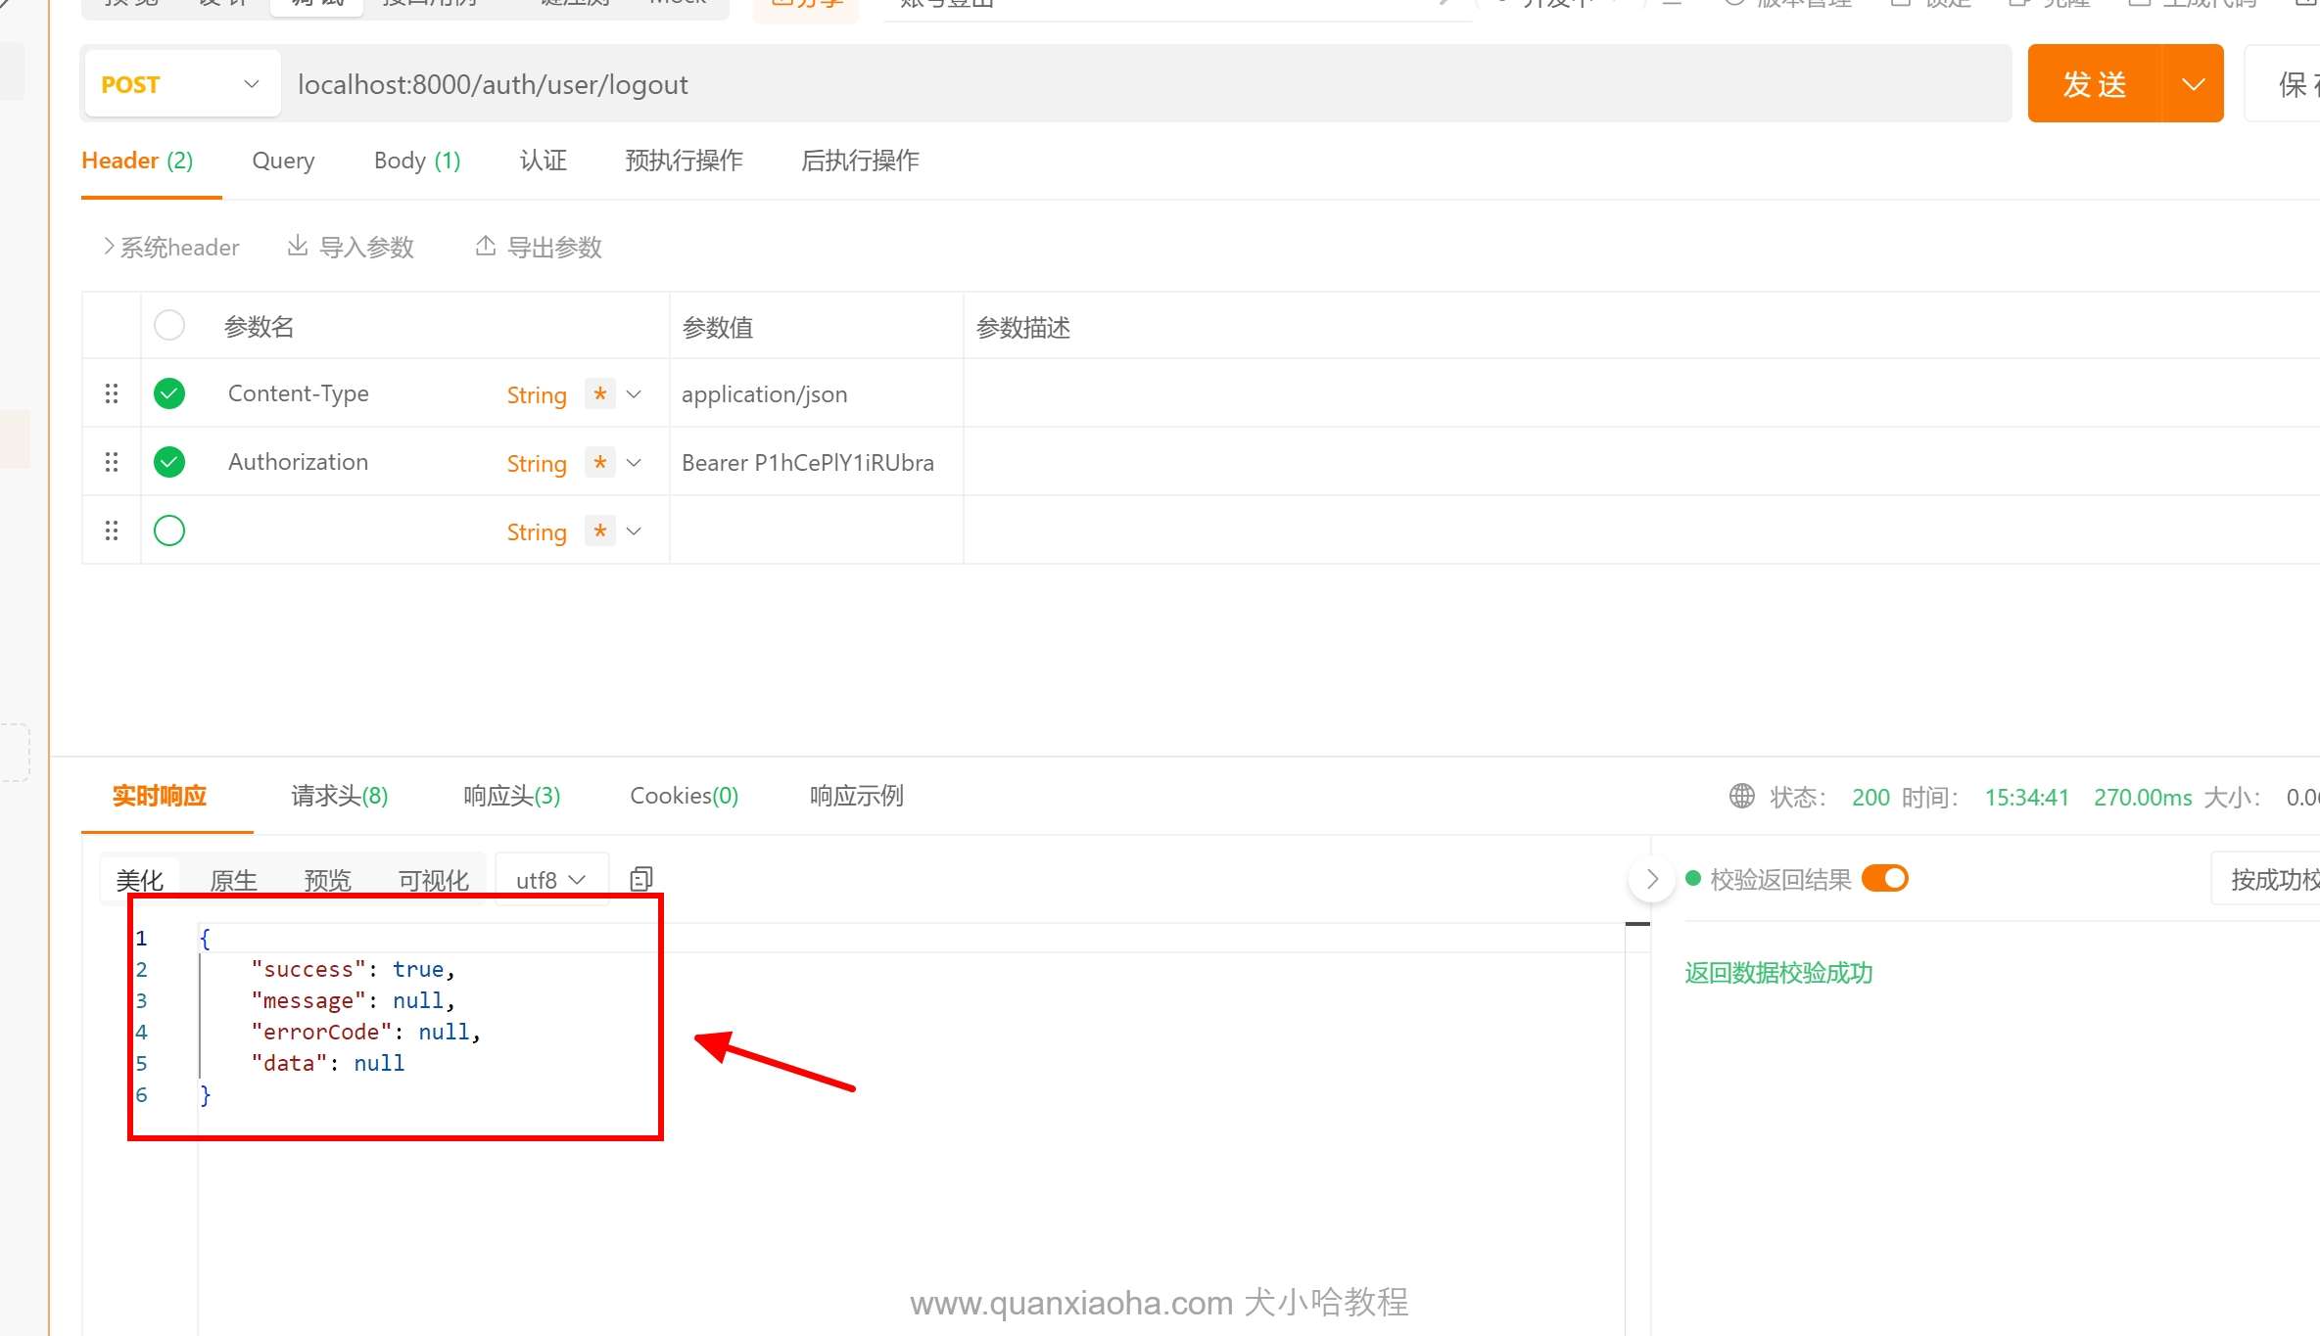Viewport: 2320px width, 1336px height.
Task: Collapse right validation panel arrow
Action: tap(1652, 879)
